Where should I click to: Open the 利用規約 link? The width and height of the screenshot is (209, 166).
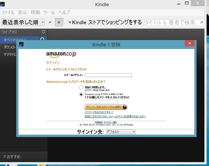pos(99,122)
